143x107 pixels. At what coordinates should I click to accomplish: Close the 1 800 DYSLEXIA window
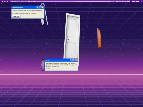coord(43,7)
